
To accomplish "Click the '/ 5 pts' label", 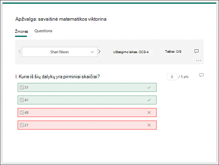I will tap(183, 77).
